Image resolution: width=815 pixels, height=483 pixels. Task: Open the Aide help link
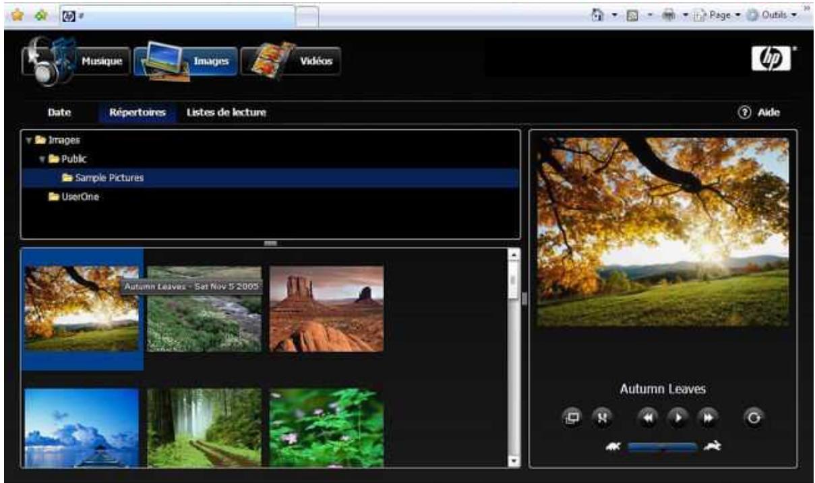point(760,112)
